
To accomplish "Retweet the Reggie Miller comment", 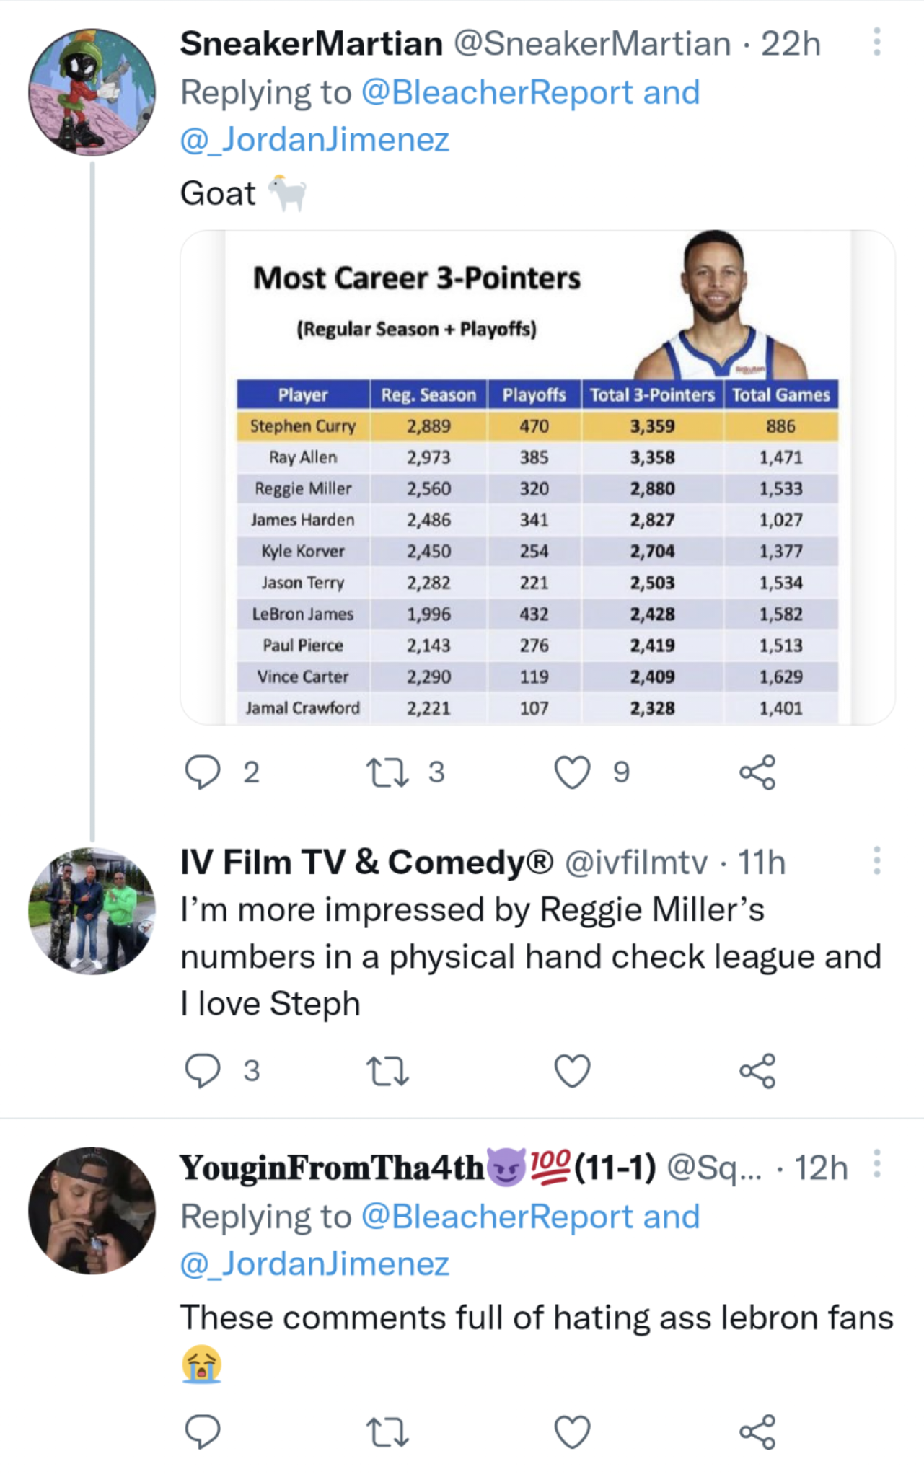I will click(x=388, y=1070).
